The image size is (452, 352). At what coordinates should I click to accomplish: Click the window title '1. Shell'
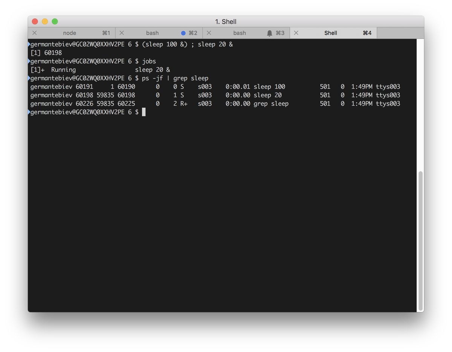coord(226,22)
